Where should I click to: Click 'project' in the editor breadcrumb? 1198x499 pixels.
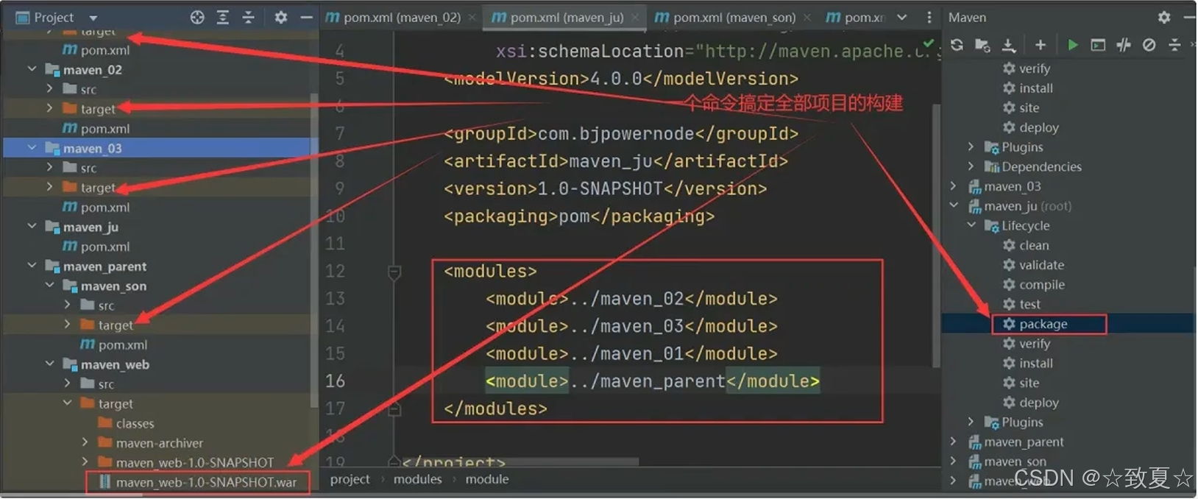click(x=350, y=479)
